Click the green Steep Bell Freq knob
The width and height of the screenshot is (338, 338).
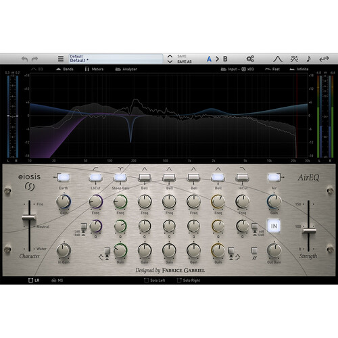pyautogui.click(x=120, y=201)
